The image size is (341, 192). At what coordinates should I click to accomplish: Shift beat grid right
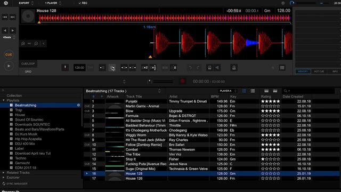tap(112, 68)
